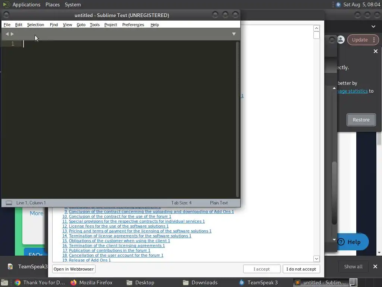Change Tab Size: 4 setting
The image size is (382, 287).
click(181, 203)
